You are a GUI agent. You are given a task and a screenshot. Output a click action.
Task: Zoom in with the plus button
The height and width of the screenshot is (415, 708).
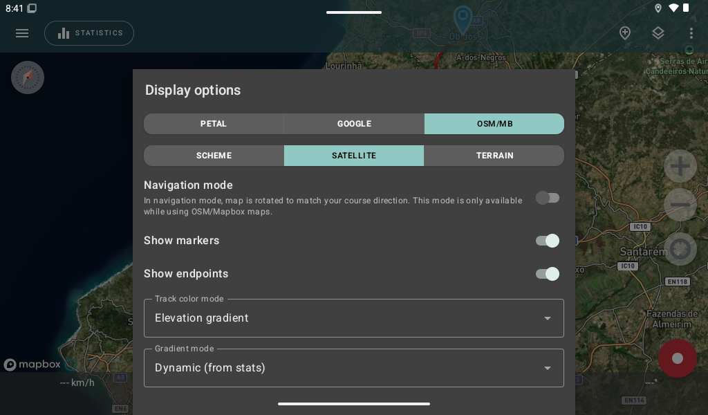[x=680, y=167]
